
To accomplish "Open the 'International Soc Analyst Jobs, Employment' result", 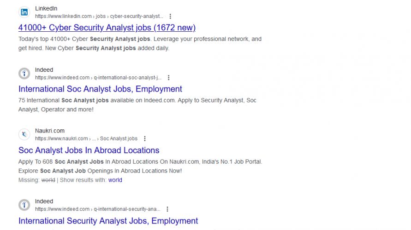I will click(100, 89).
